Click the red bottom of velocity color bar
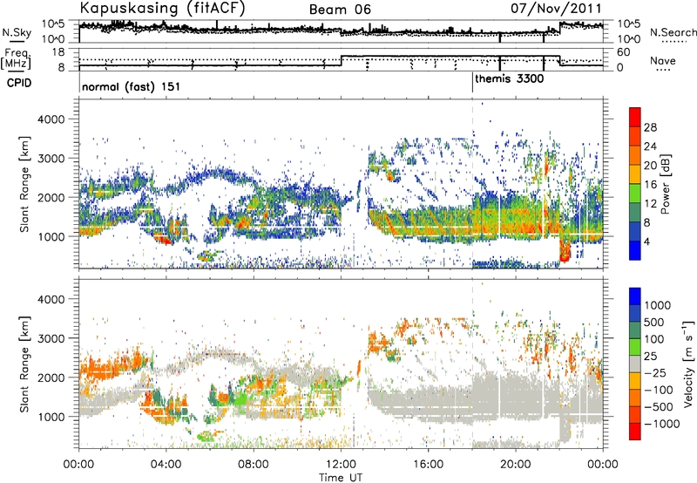This screenshot has width=697, height=483. click(x=635, y=433)
